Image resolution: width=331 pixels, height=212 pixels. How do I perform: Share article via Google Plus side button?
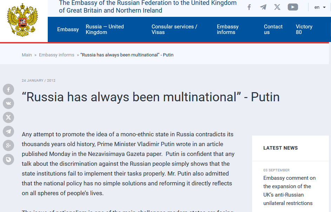click(x=8, y=145)
